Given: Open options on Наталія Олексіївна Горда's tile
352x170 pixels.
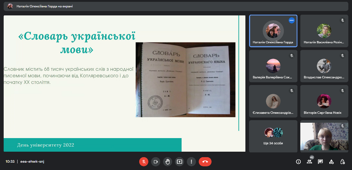Looking at the screenshot, I should coord(292,21).
